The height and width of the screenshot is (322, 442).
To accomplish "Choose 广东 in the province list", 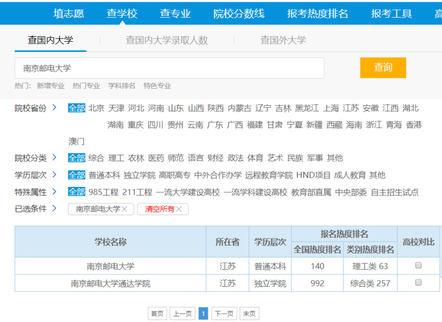I will 215,125.
